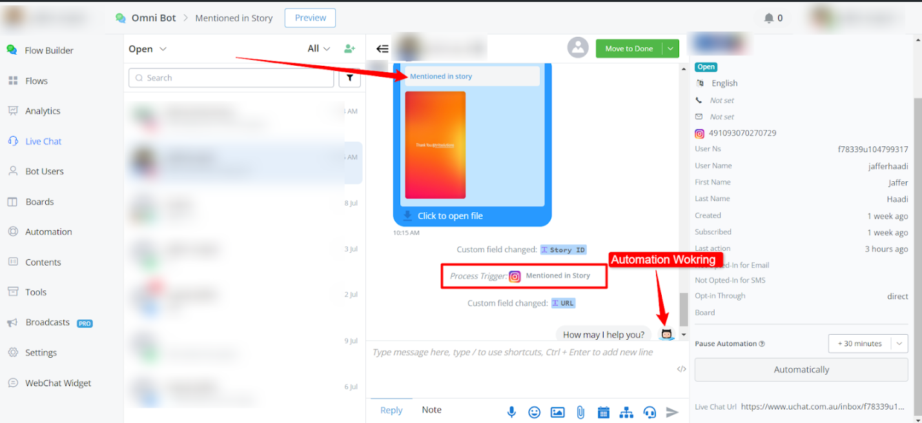Click the calendar schedule icon
The image size is (922, 423).
[x=603, y=412]
